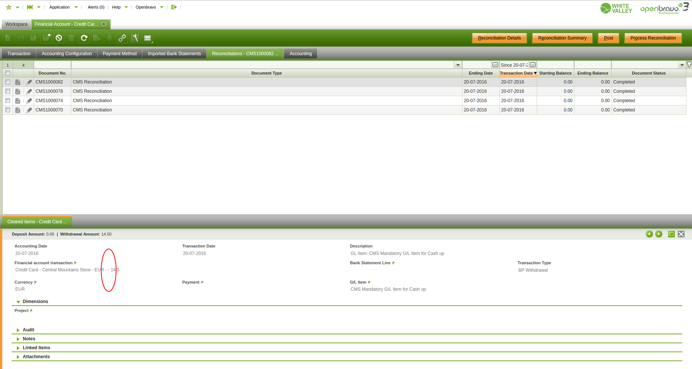Click the Undo changes (cancel) toolbar icon
This screenshot has width=692, height=369.
click(59, 38)
